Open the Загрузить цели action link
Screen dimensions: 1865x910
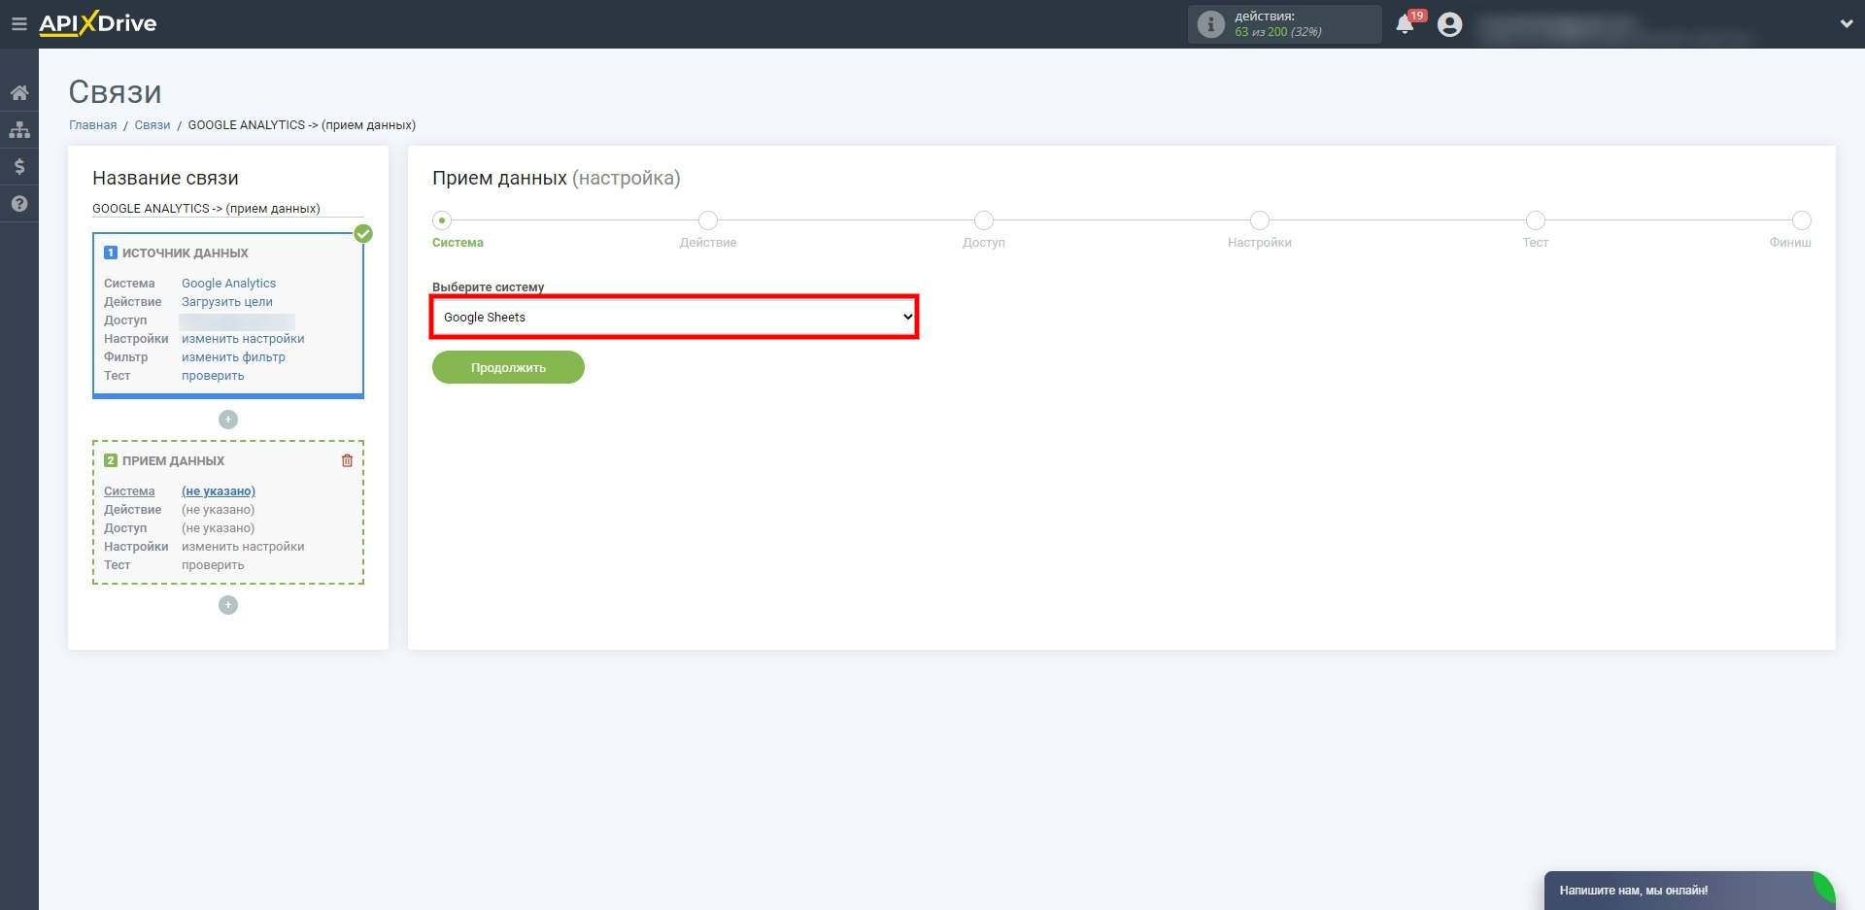(227, 302)
